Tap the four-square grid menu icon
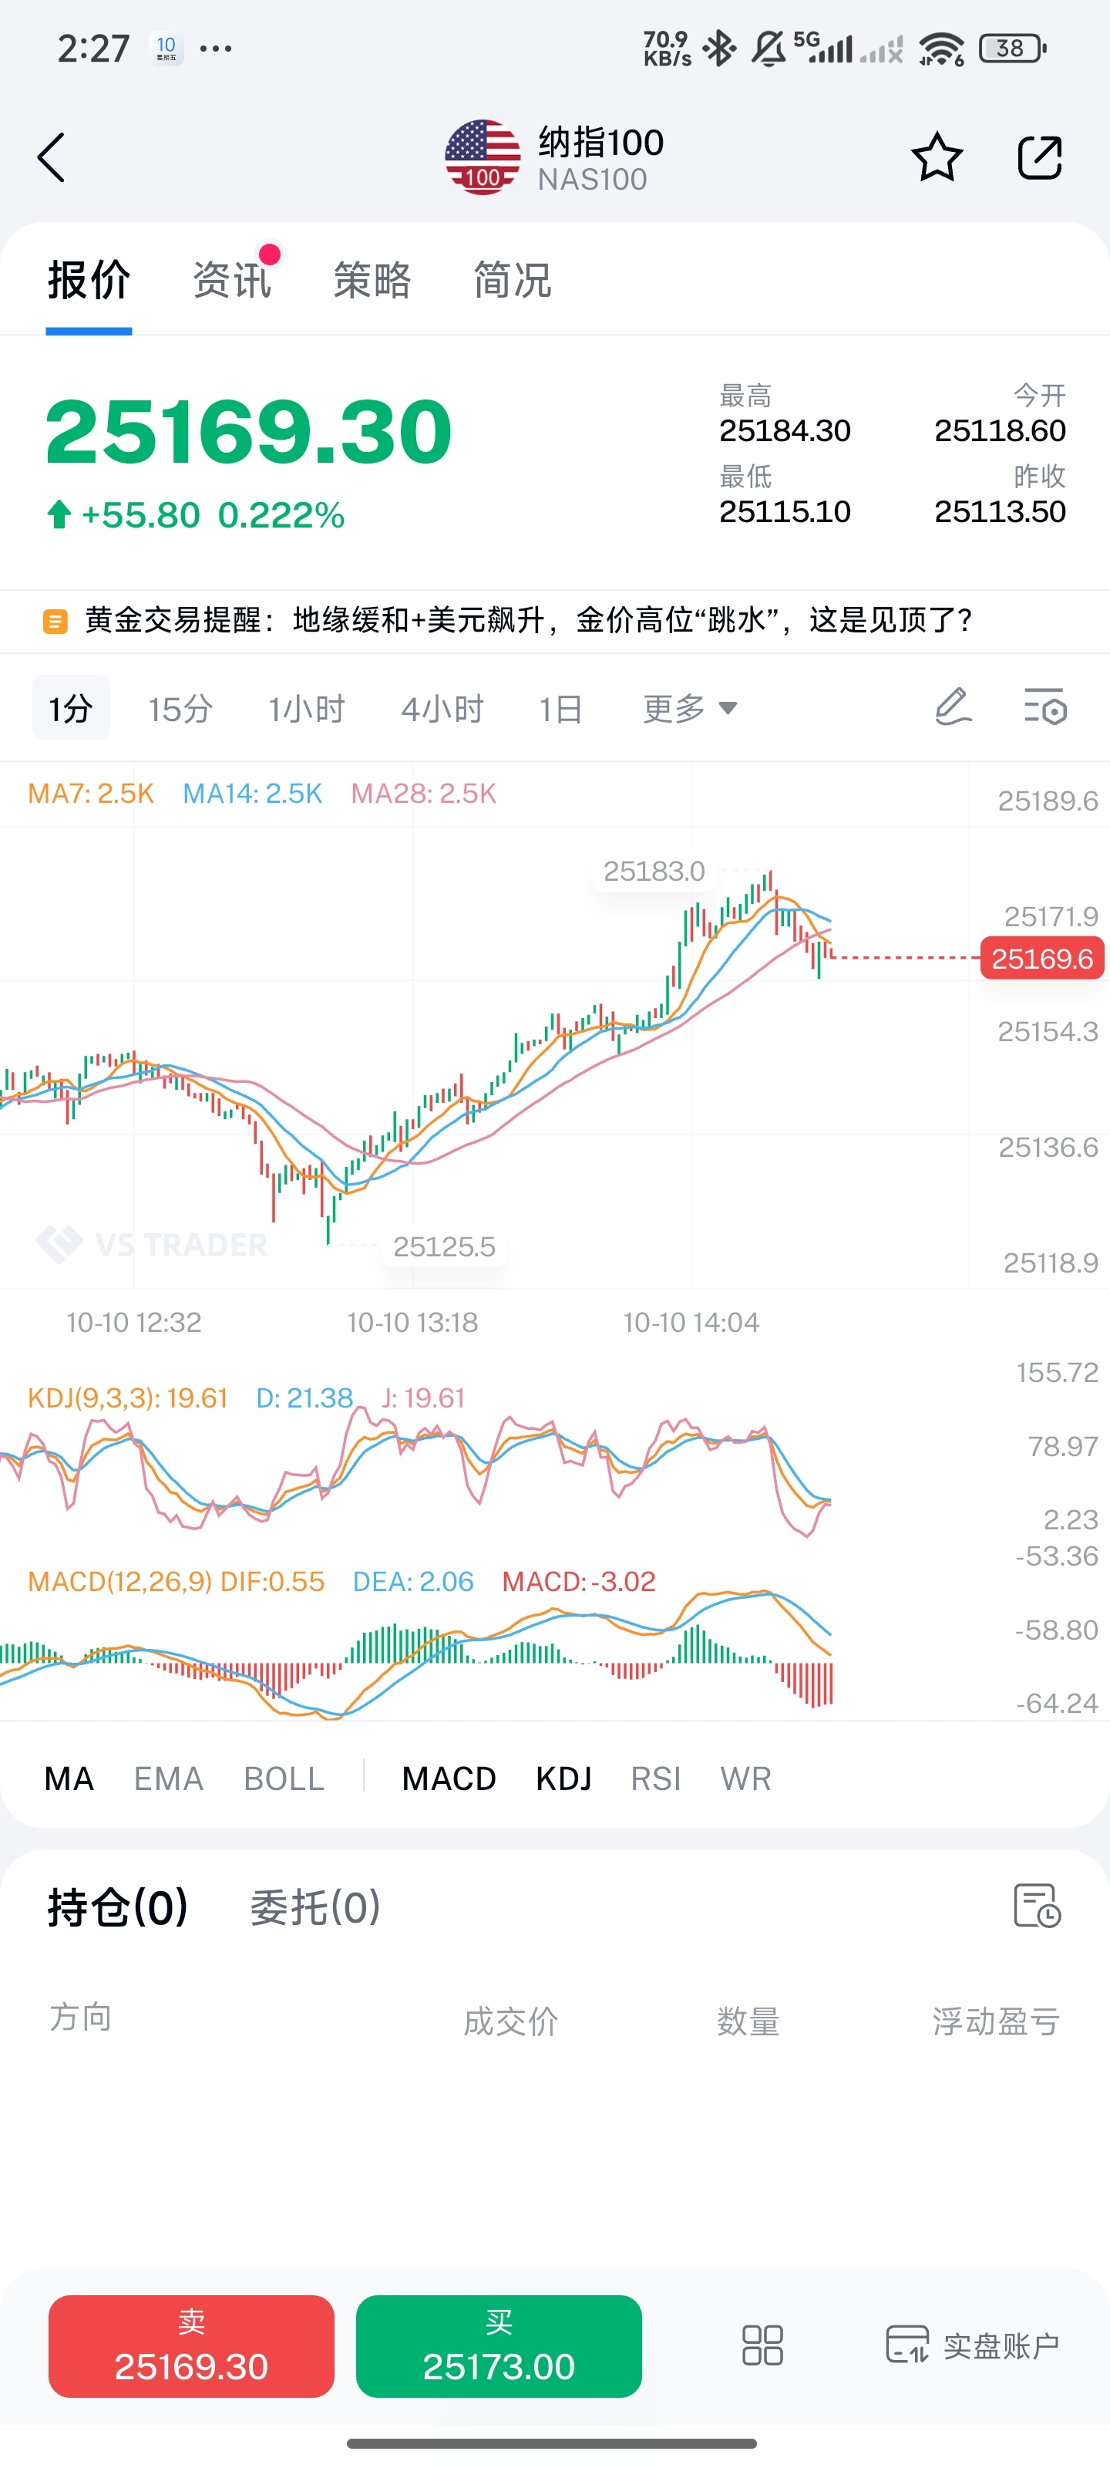 coord(762,2345)
